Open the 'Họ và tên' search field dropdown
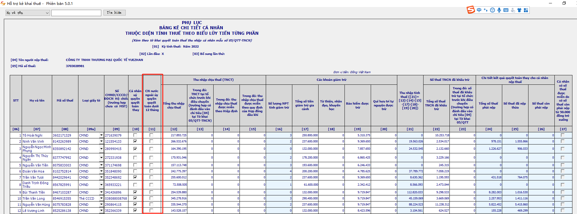This screenshot has height=214, width=577. tap(47, 13)
